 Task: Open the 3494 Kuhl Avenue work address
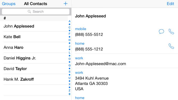[x=92, y=83]
